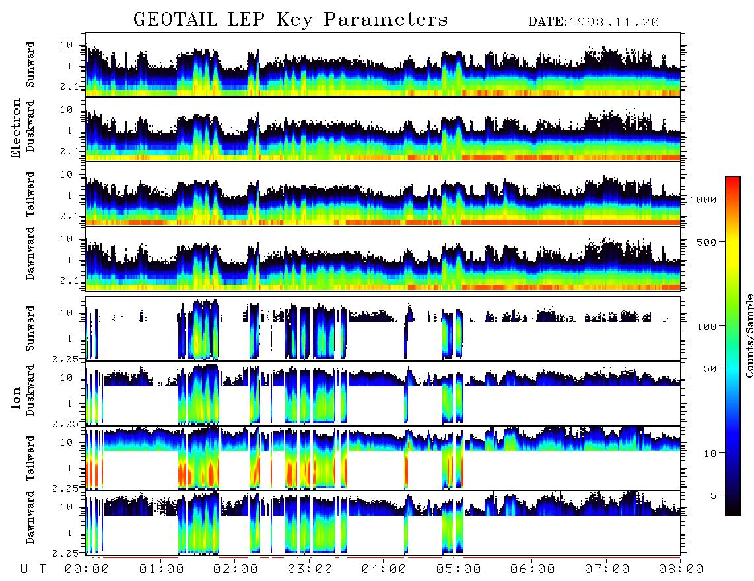Viewport: 754px width, 581px height.
Task: Select the "Ion" group axis label
Action: coord(16,397)
